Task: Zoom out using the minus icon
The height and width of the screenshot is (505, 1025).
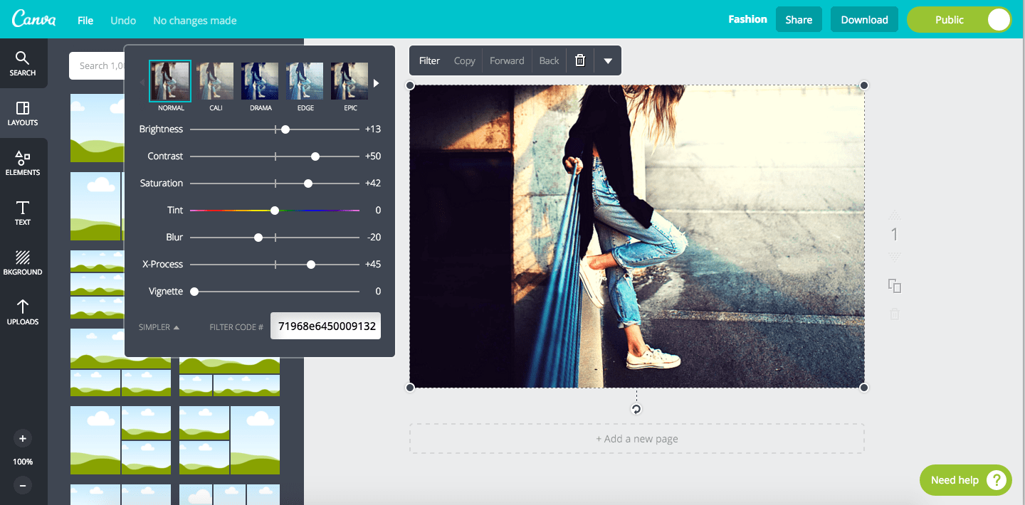Action: 23,485
